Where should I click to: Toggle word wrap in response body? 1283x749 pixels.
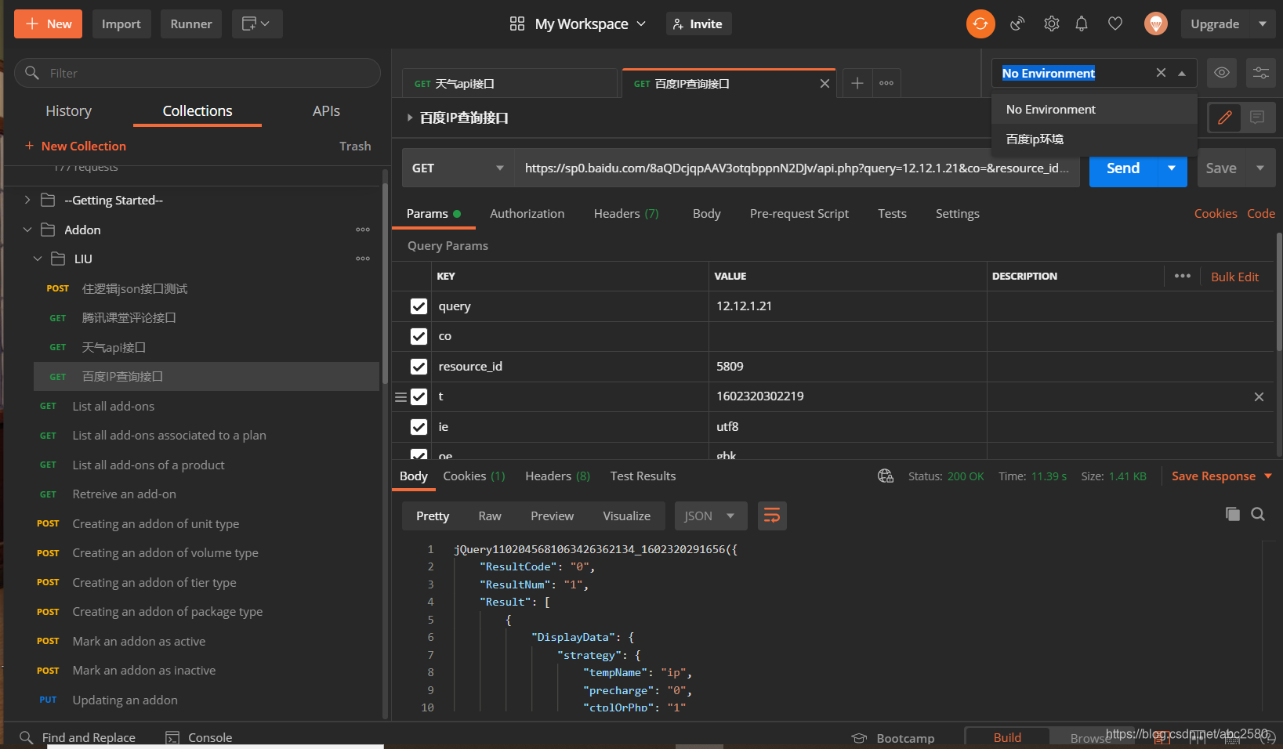[772, 516]
